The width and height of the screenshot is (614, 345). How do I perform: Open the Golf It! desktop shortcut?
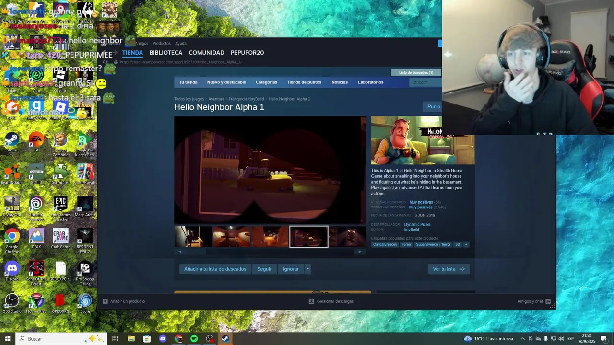point(36,174)
